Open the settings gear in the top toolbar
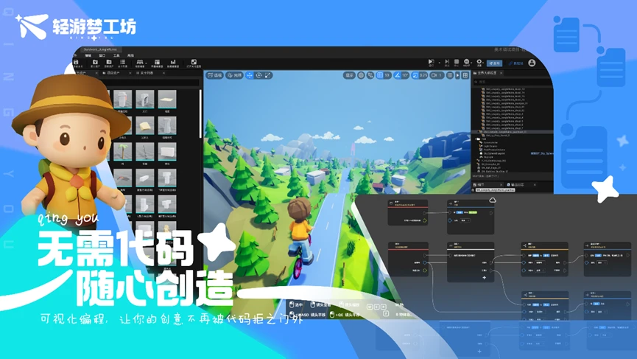The image size is (637, 359). click(x=479, y=62)
